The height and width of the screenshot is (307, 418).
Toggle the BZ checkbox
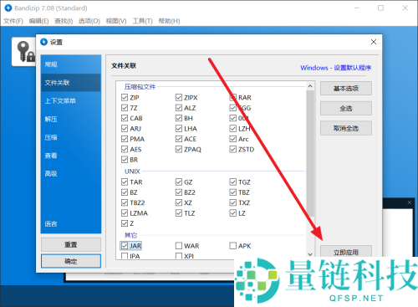tap(125, 192)
